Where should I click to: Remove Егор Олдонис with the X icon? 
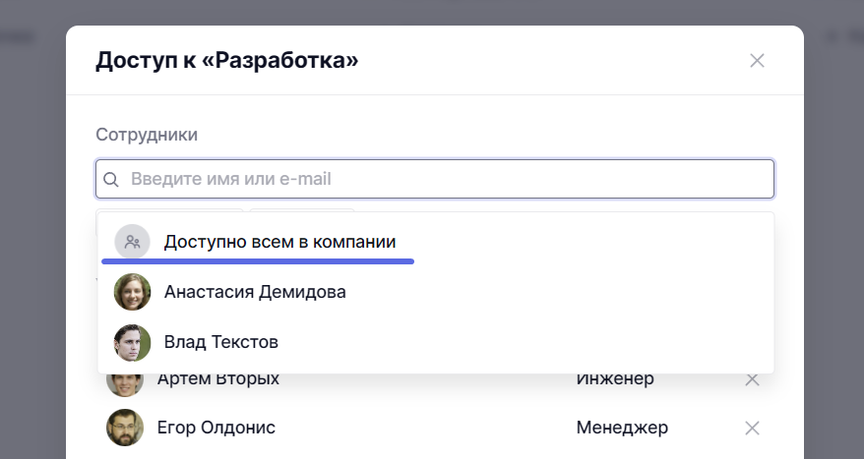752,428
